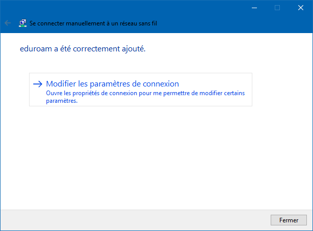Close the dialog with the X icon
Image resolution: width=313 pixels, height=231 pixels.
[x=301, y=8]
